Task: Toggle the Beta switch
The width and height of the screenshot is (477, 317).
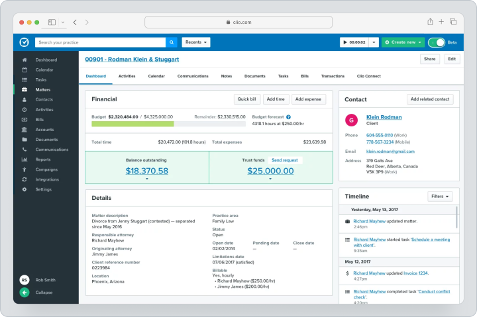Action: coord(436,42)
